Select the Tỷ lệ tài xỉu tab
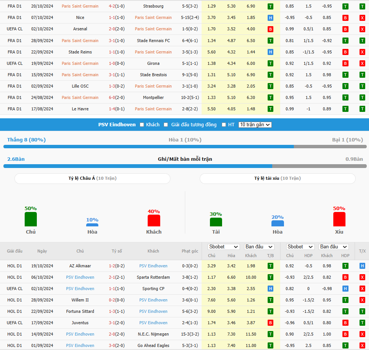This screenshot has height=350, width=369. [x=278, y=178]
